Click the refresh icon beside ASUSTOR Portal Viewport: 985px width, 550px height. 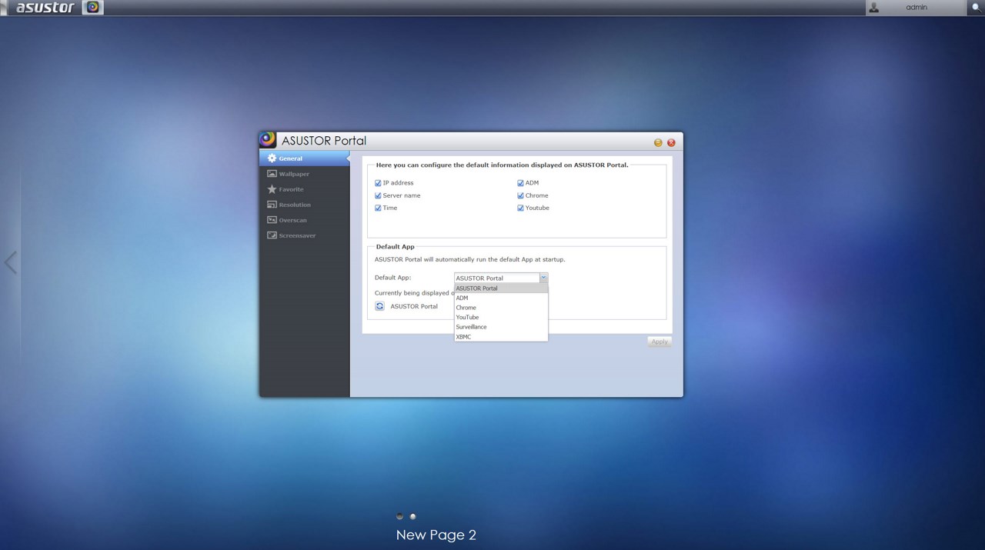pyautogui.click(x=379, y=306)
